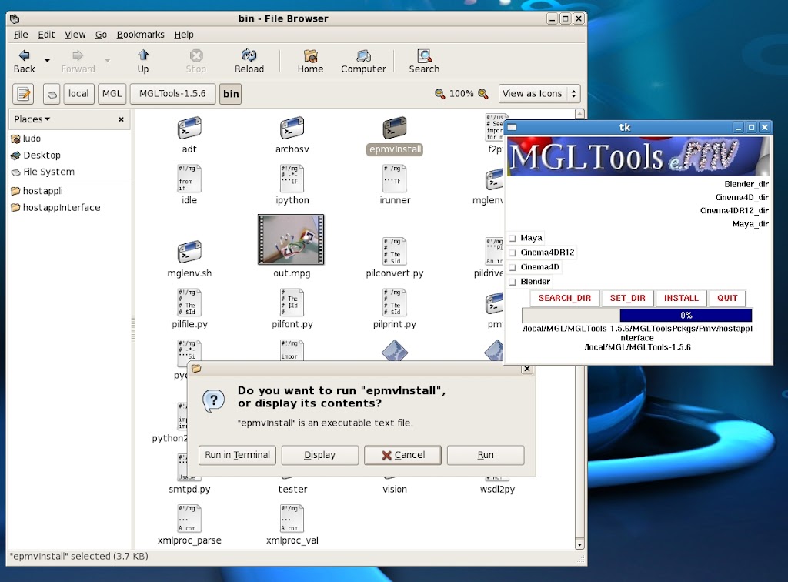The height and width of the screenshot is (582, 788).
Task: Enable the Blender checkbox
Action: coord(513,282)
